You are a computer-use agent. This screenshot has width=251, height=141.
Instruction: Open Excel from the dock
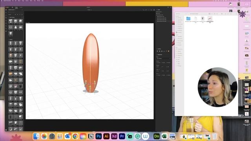(164, 136)
